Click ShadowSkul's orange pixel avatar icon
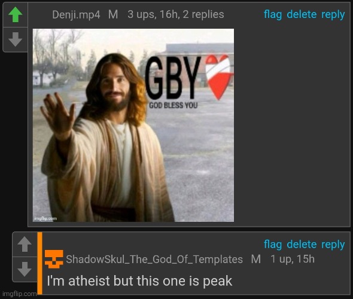Image resolution: width=353 pixels, height=299 pixels. click(54, 259)
